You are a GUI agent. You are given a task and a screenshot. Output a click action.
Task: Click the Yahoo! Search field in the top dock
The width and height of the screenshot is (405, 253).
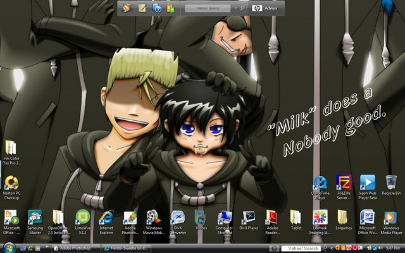tap(208, 8)
